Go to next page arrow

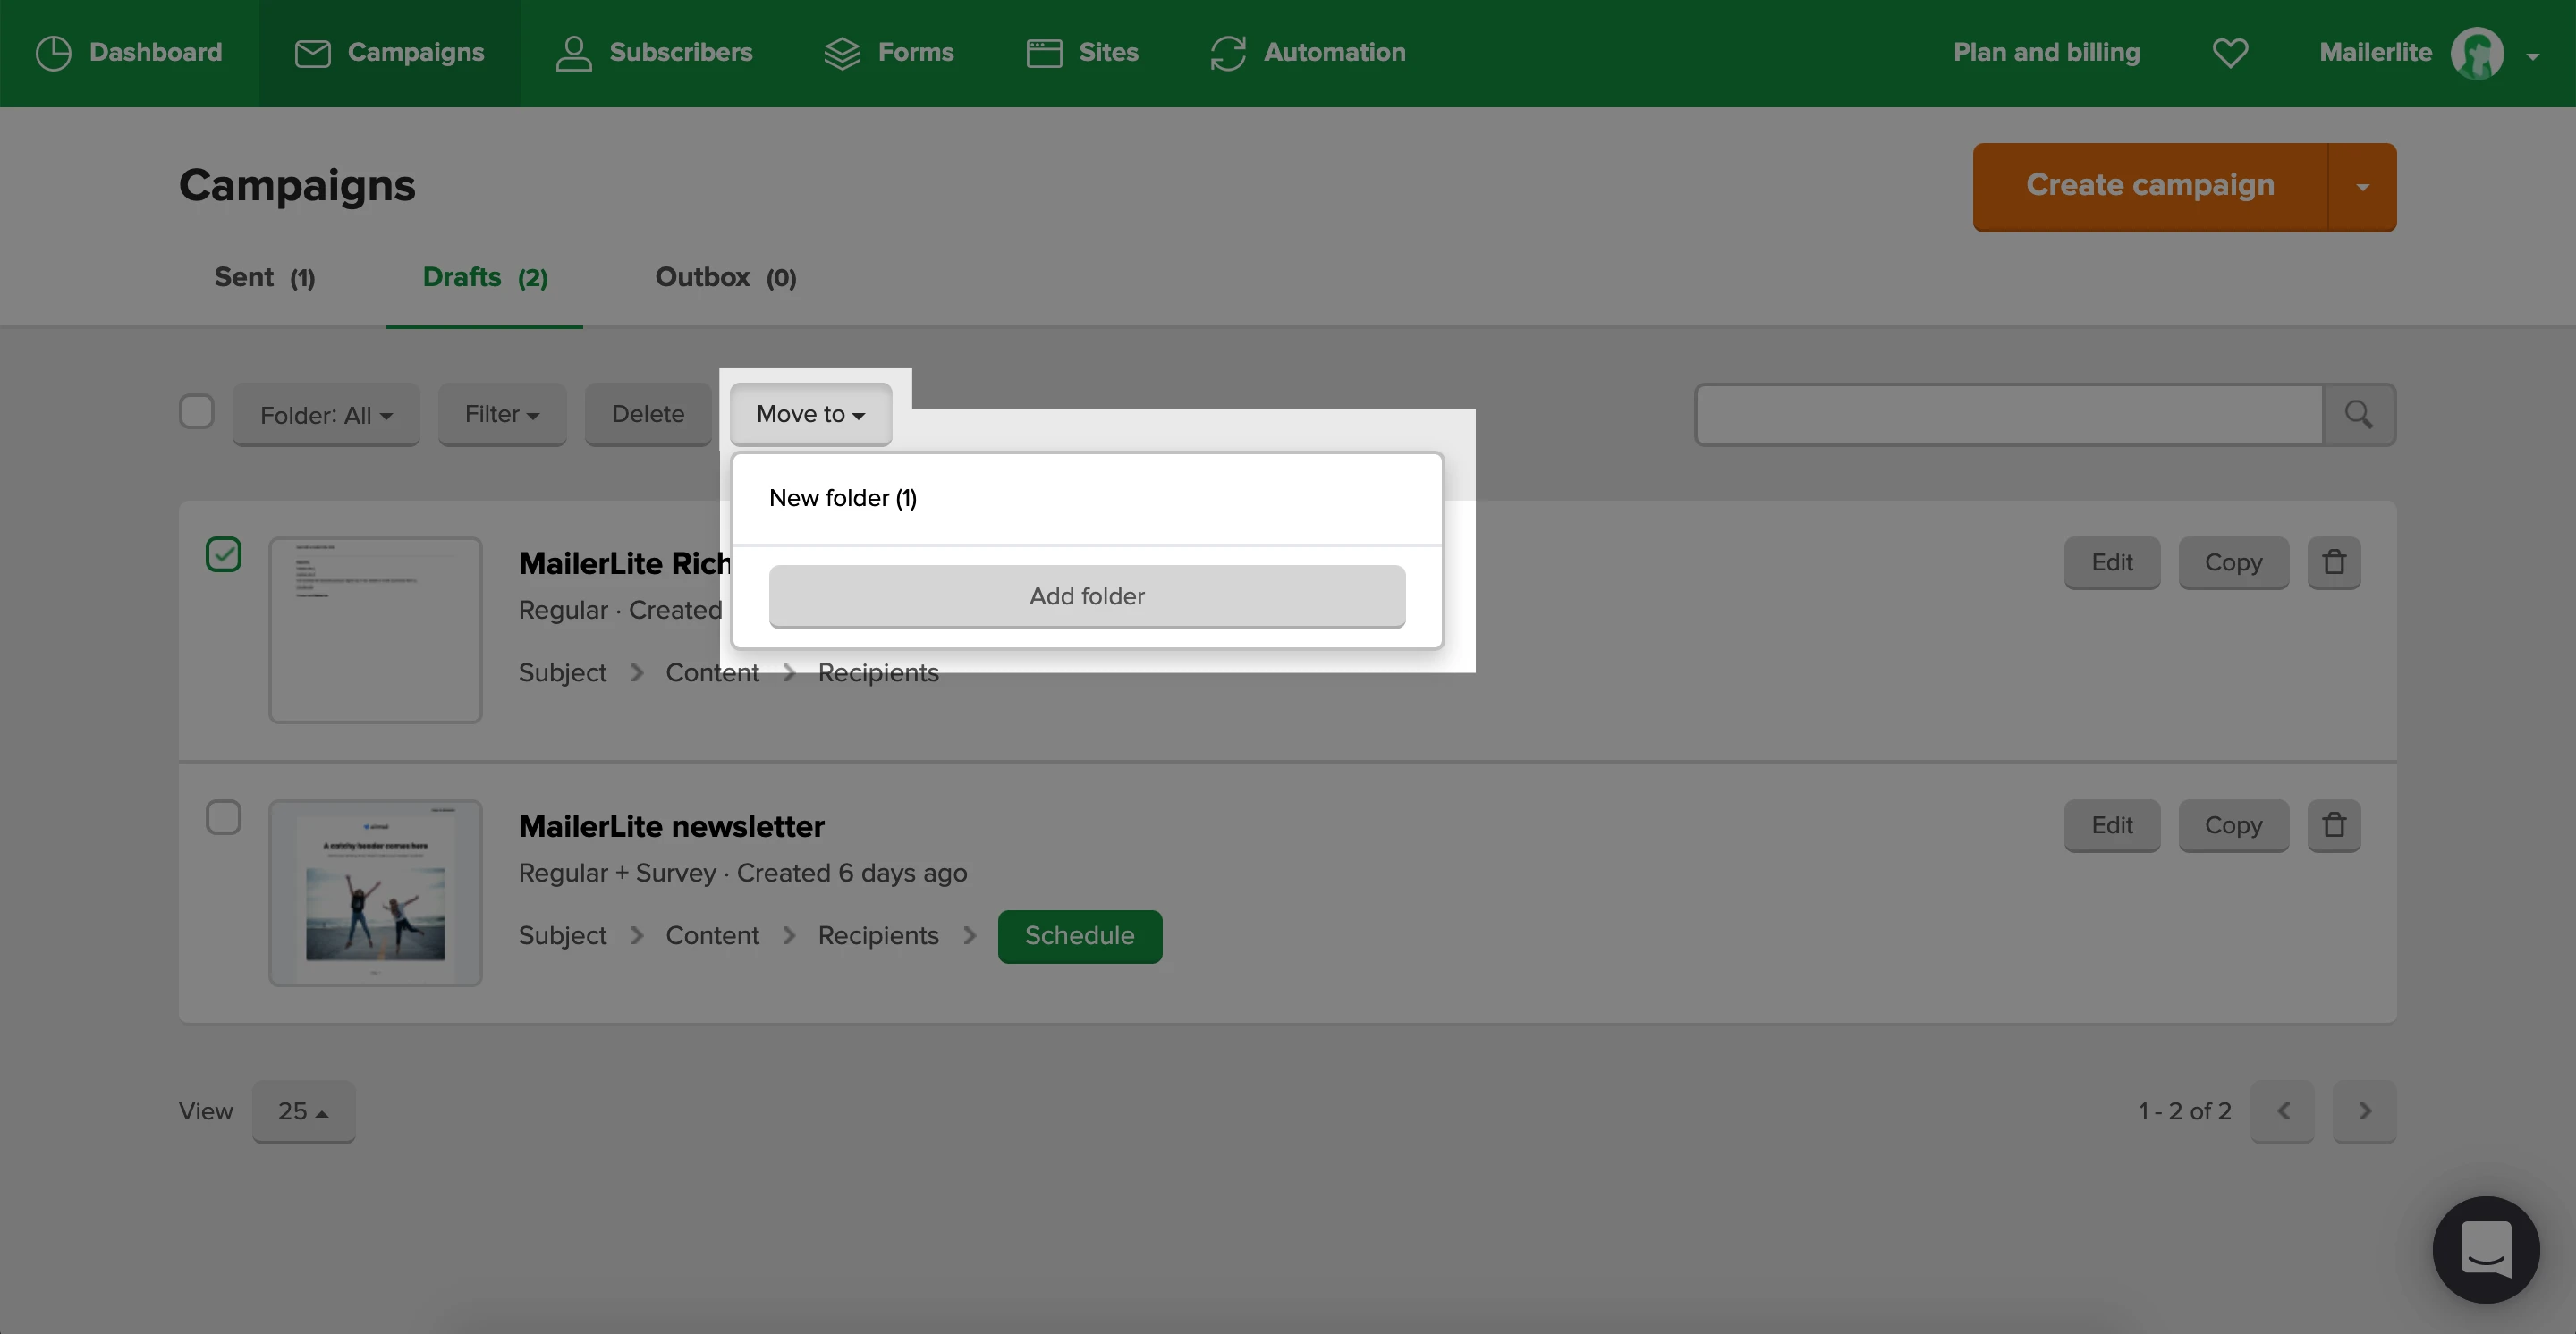pyautogui.click(x=2365, y=1111)
